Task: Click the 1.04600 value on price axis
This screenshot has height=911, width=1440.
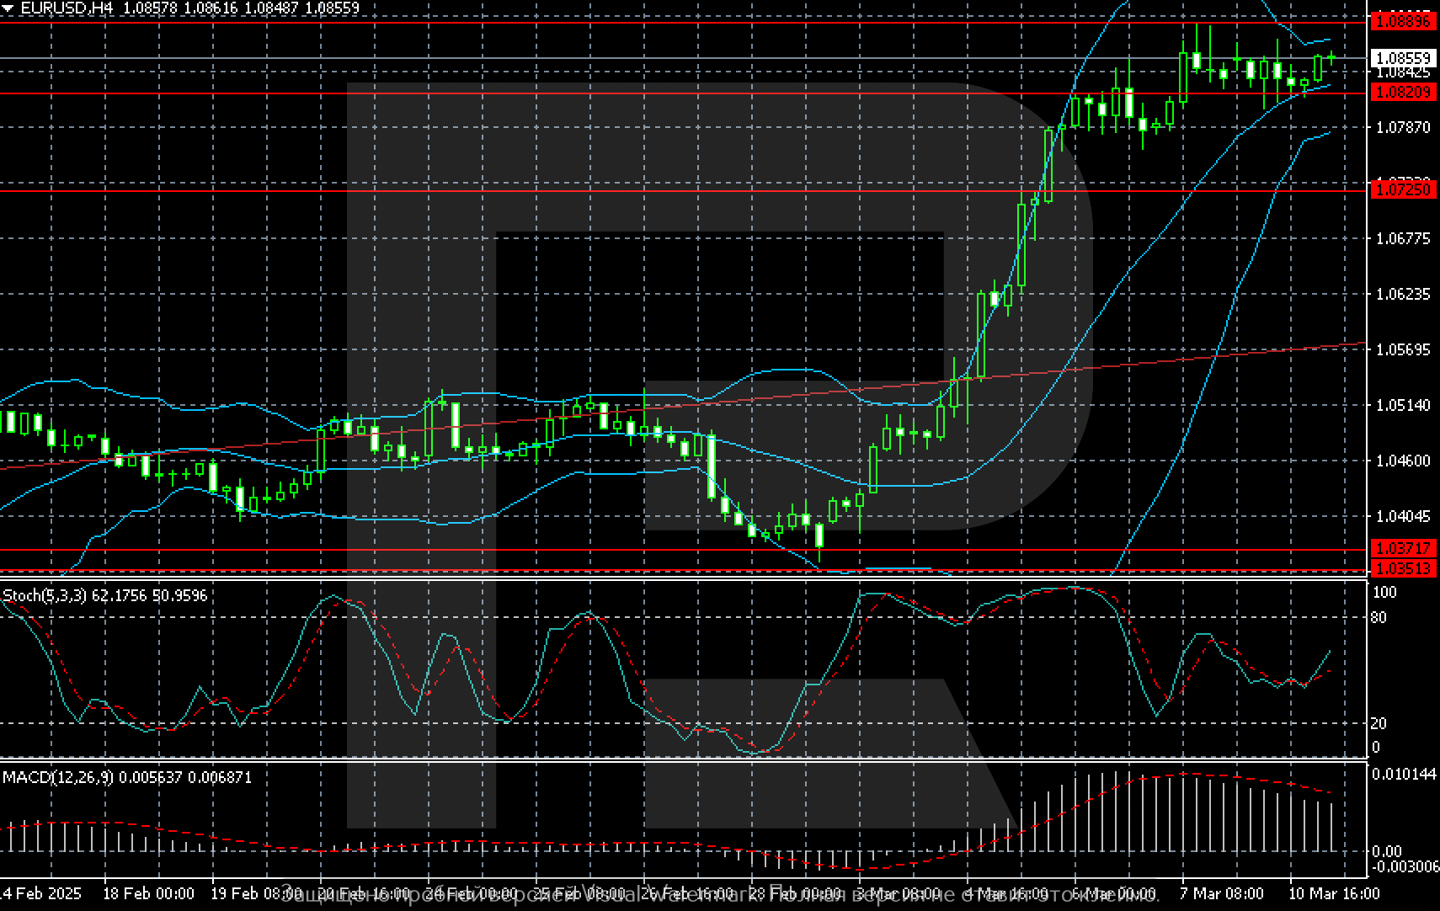Action: tap(1402, 461)
